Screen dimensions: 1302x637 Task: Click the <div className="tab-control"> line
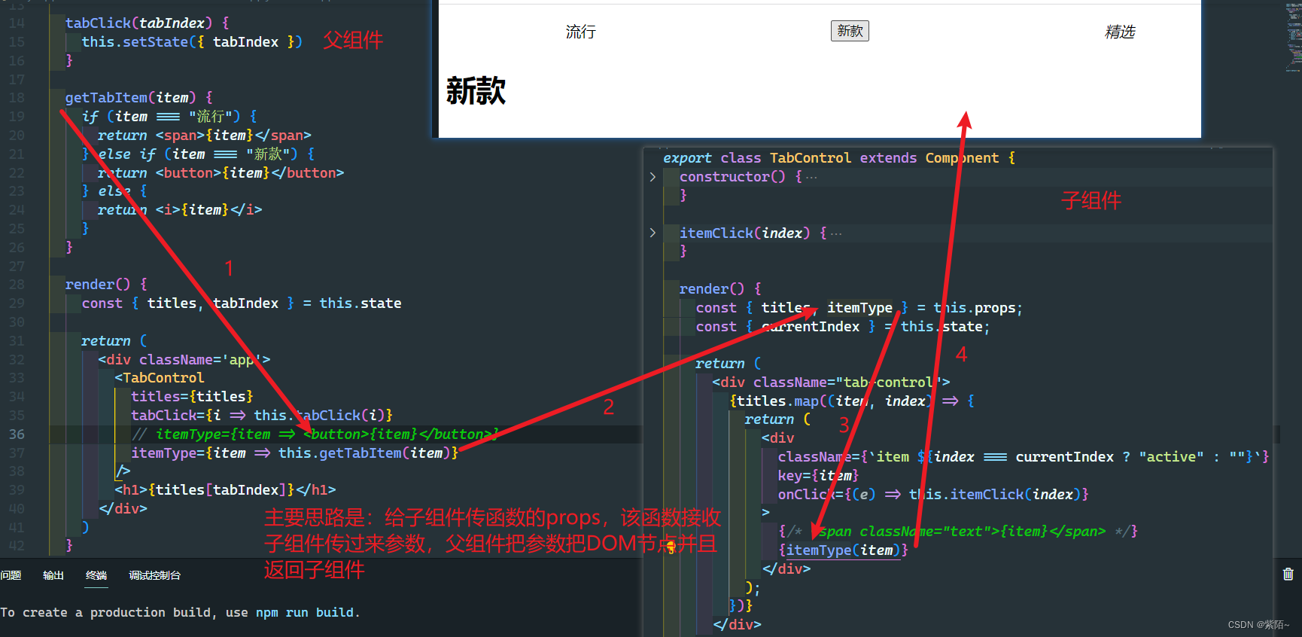pos(832,383)
